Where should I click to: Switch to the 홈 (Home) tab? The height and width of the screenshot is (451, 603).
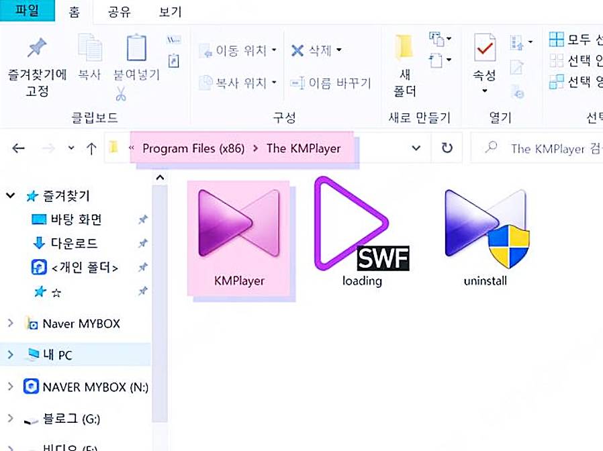[x=75, y=11]
